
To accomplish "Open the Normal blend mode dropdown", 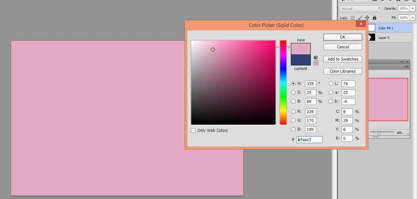I will [x=360, y=9].
